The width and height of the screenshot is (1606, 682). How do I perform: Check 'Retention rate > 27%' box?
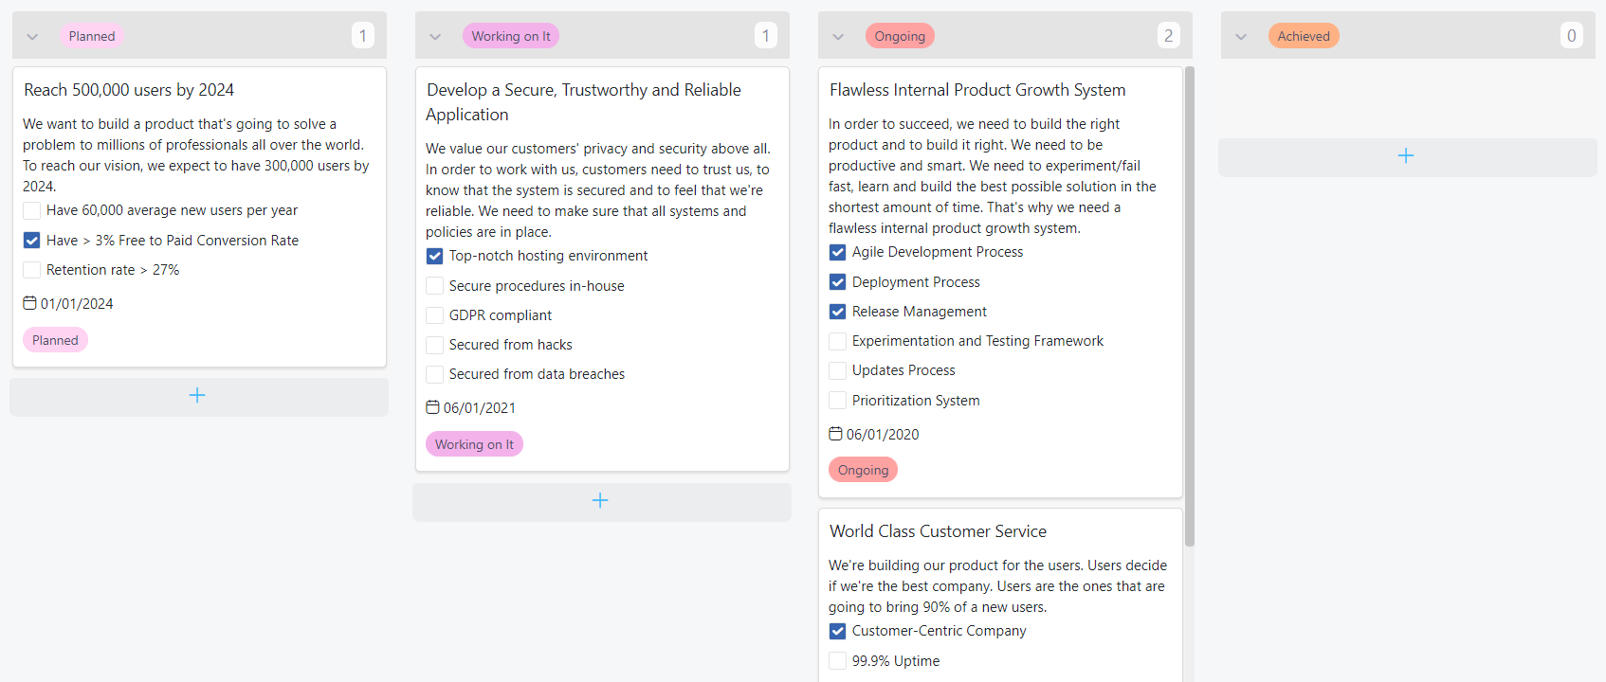[x=31, y=270]
